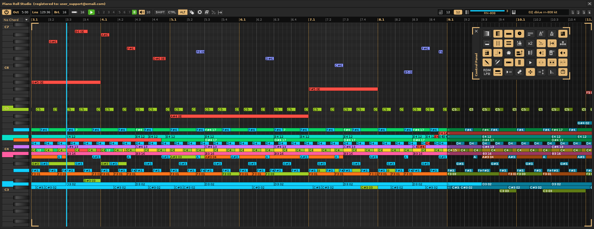
Task: Open settings via the gear icon
Action: pyautogui.click(x=200, y=12)
